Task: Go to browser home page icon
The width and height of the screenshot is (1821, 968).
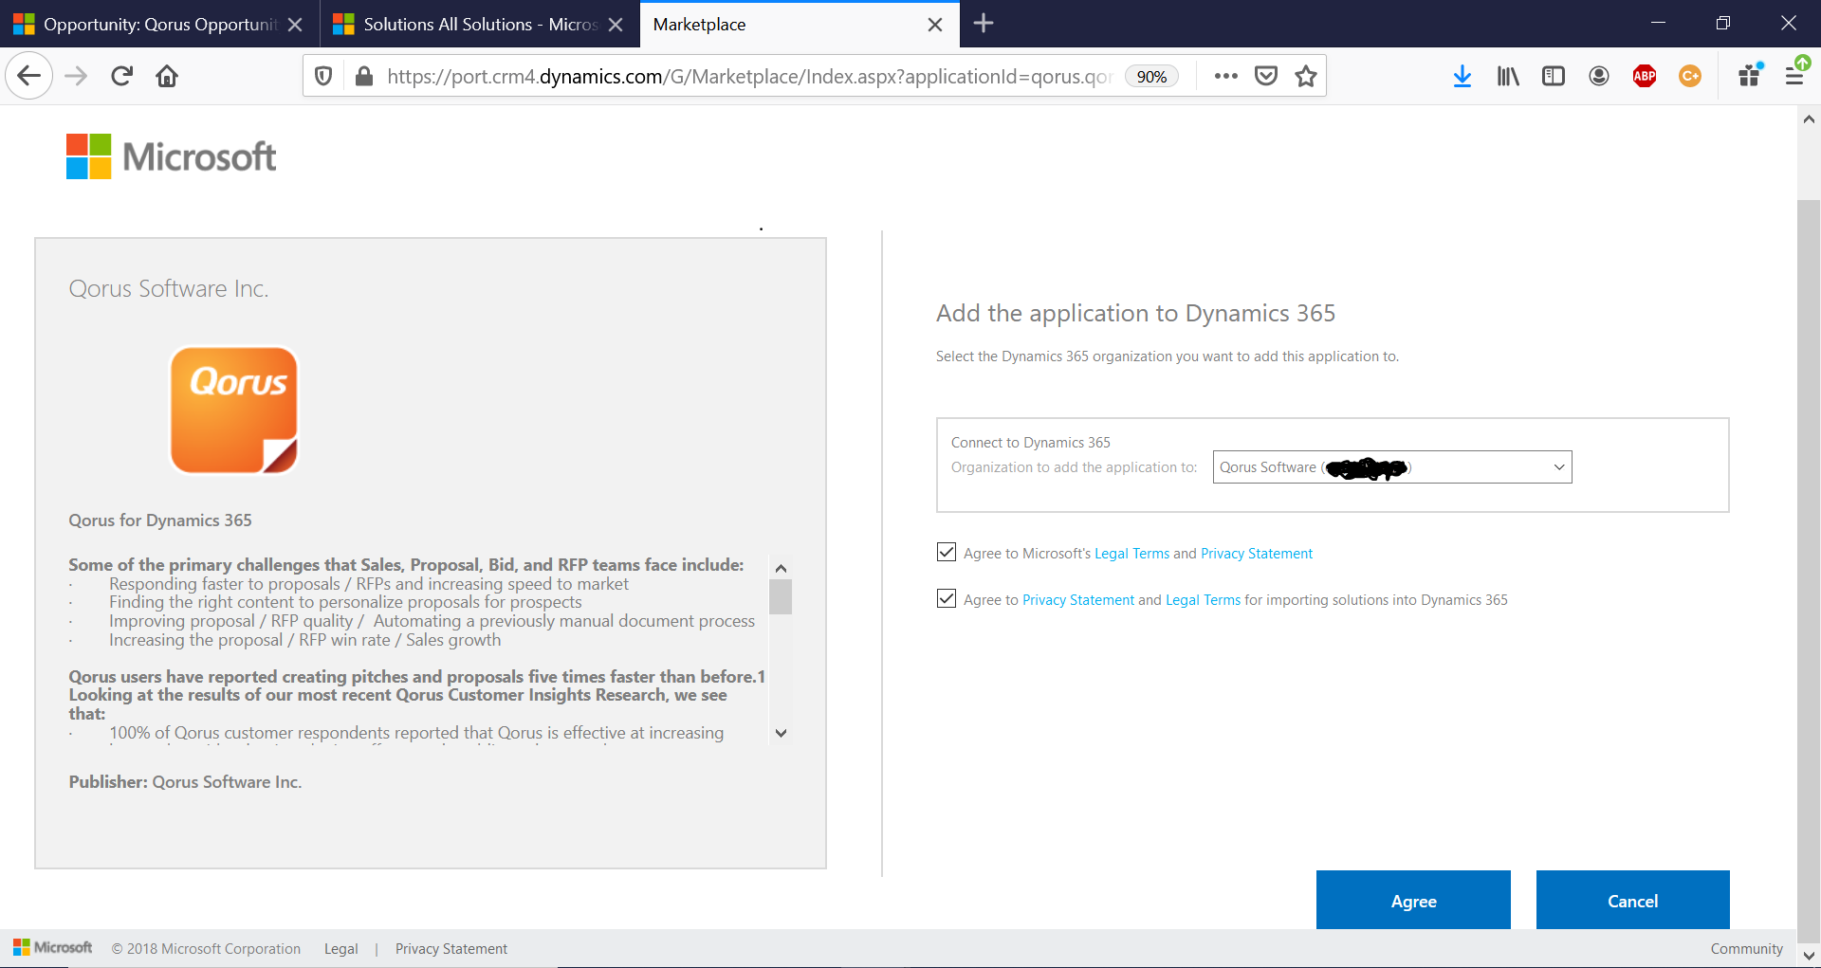Action: (x=167, y=76)
